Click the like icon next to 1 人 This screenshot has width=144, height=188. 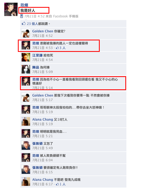pyautogui.click(x=57, y=184)
